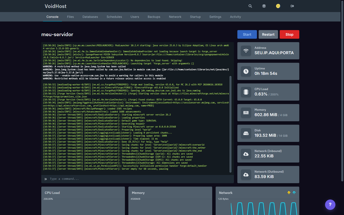The image size is (344, 215).
Task: Open the servers stack icon in header
Action: [x=264, y=6]
